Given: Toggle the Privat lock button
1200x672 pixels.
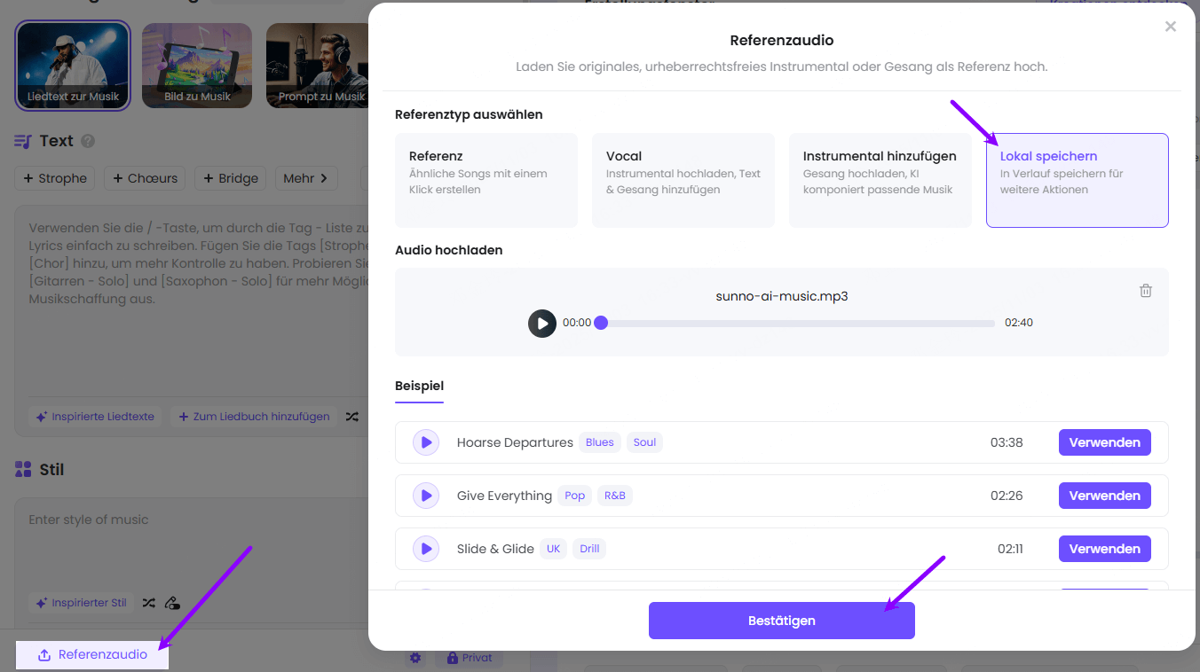Looking at the screenshot, I should [x=470, y=658].
